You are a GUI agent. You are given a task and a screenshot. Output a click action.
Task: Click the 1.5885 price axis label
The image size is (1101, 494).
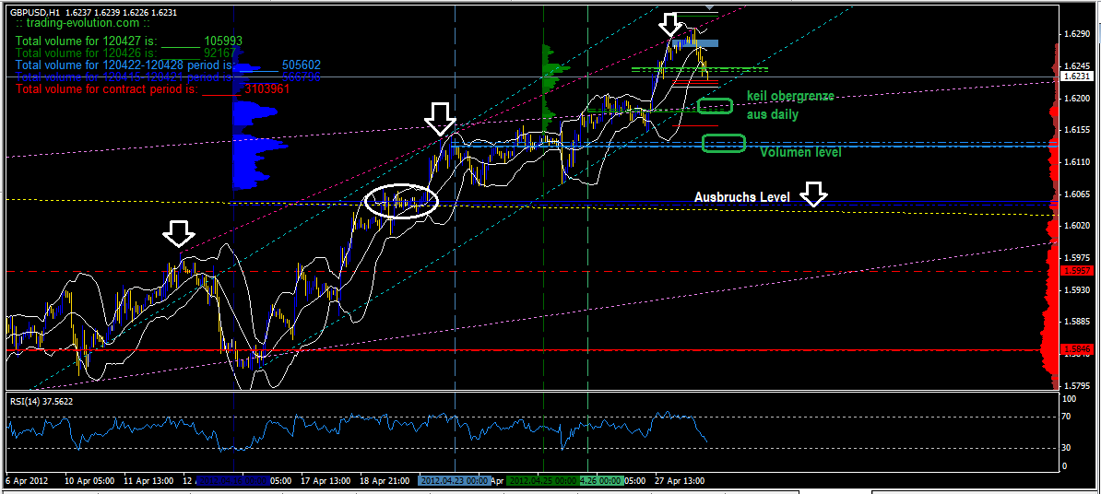pyautogui.click(x=1077, y=322)
